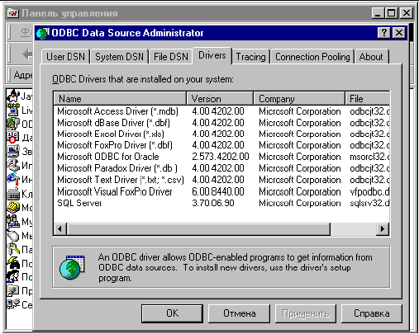Sort drivers by the Version column header
The width and height of the screenshot is (419, 334).
(220, 98)
